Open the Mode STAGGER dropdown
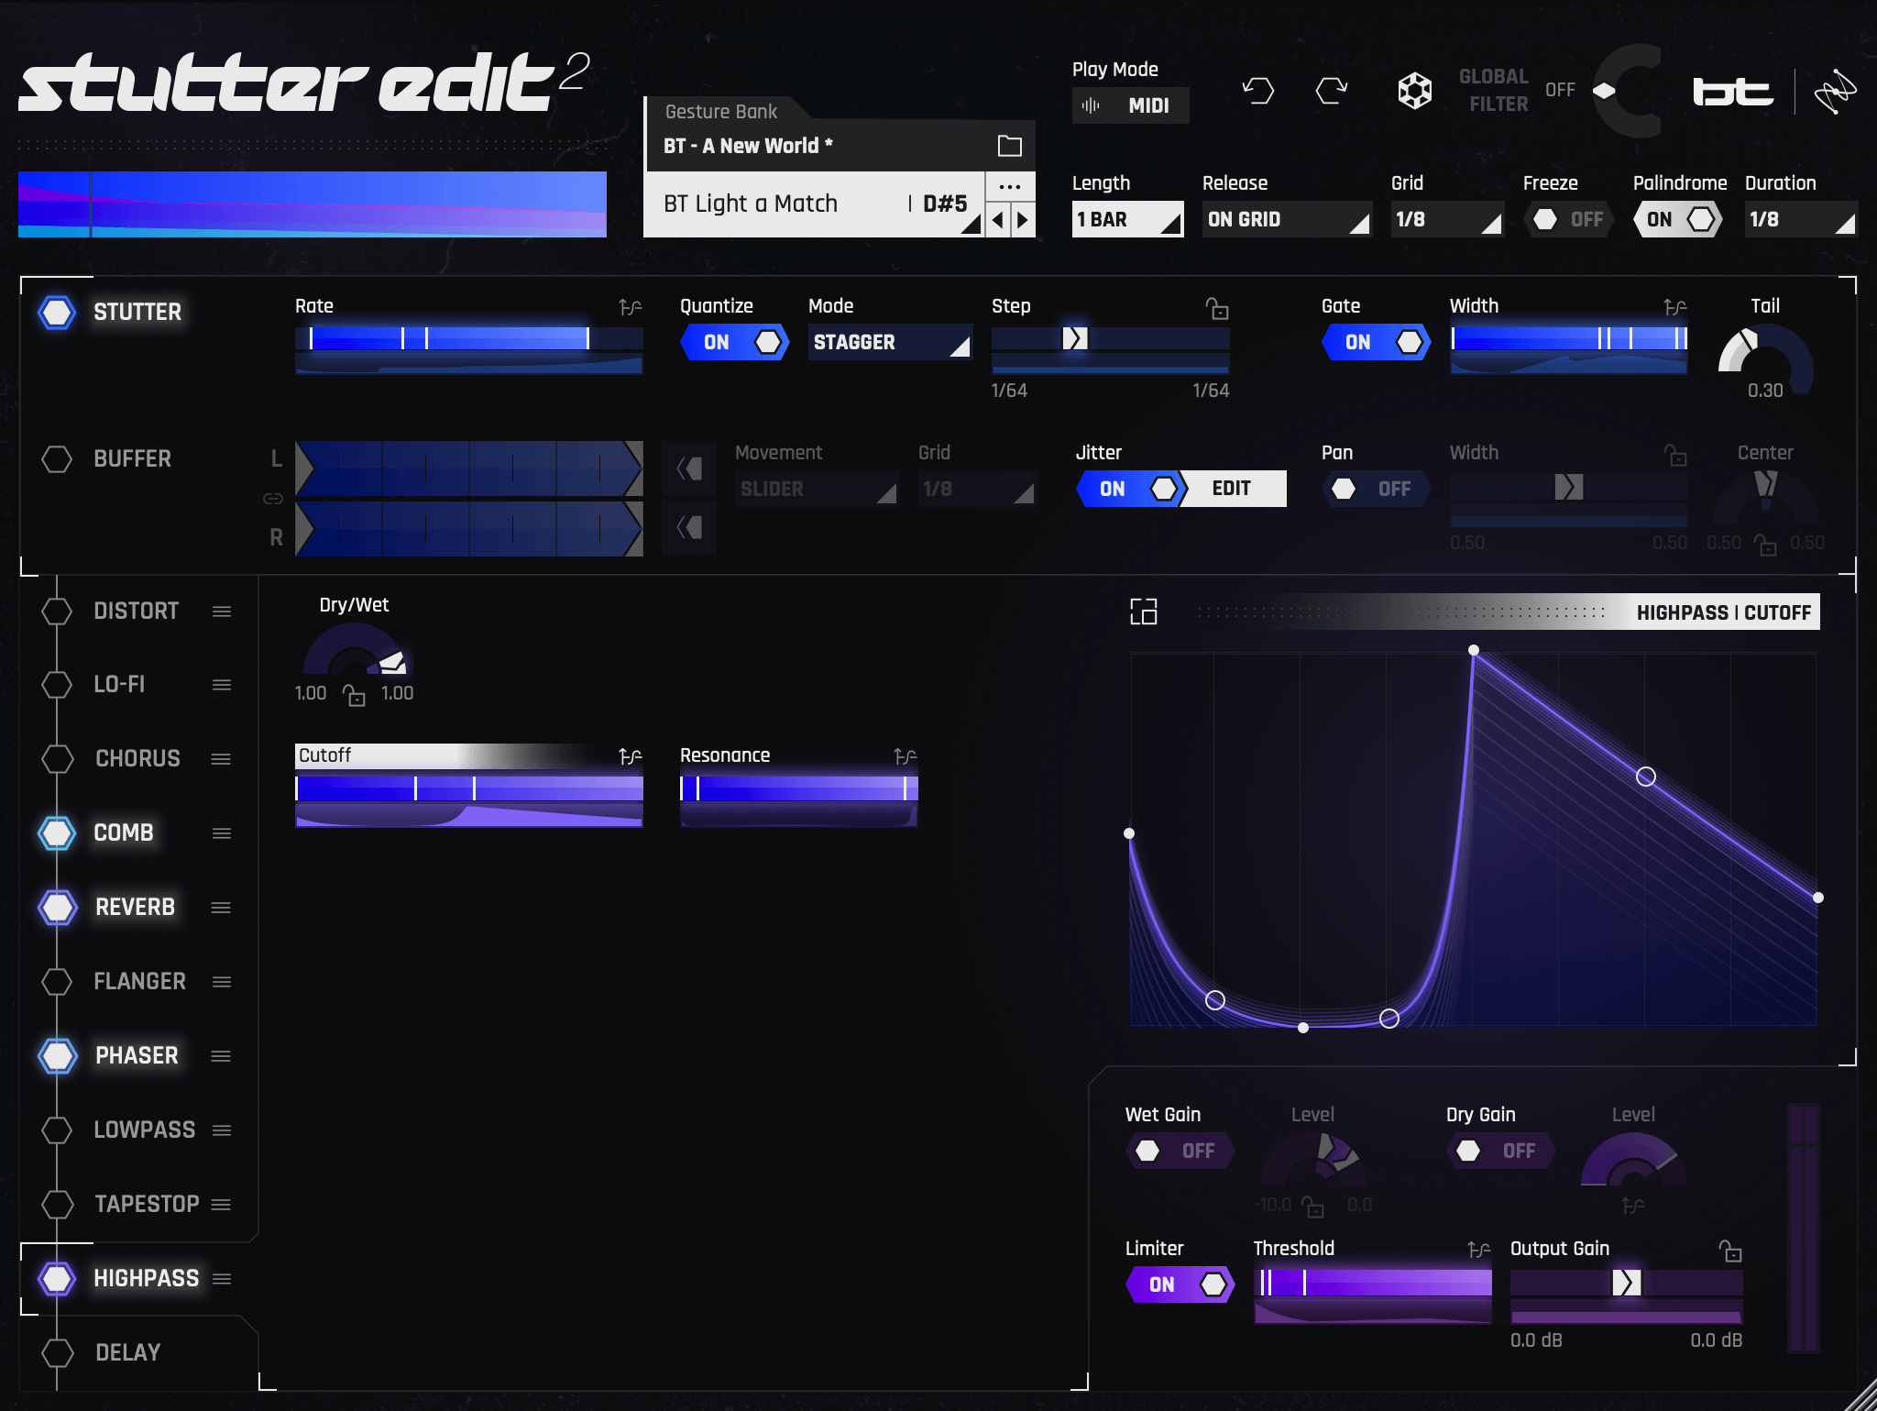 pyautogui.click(x=890, y=342)
